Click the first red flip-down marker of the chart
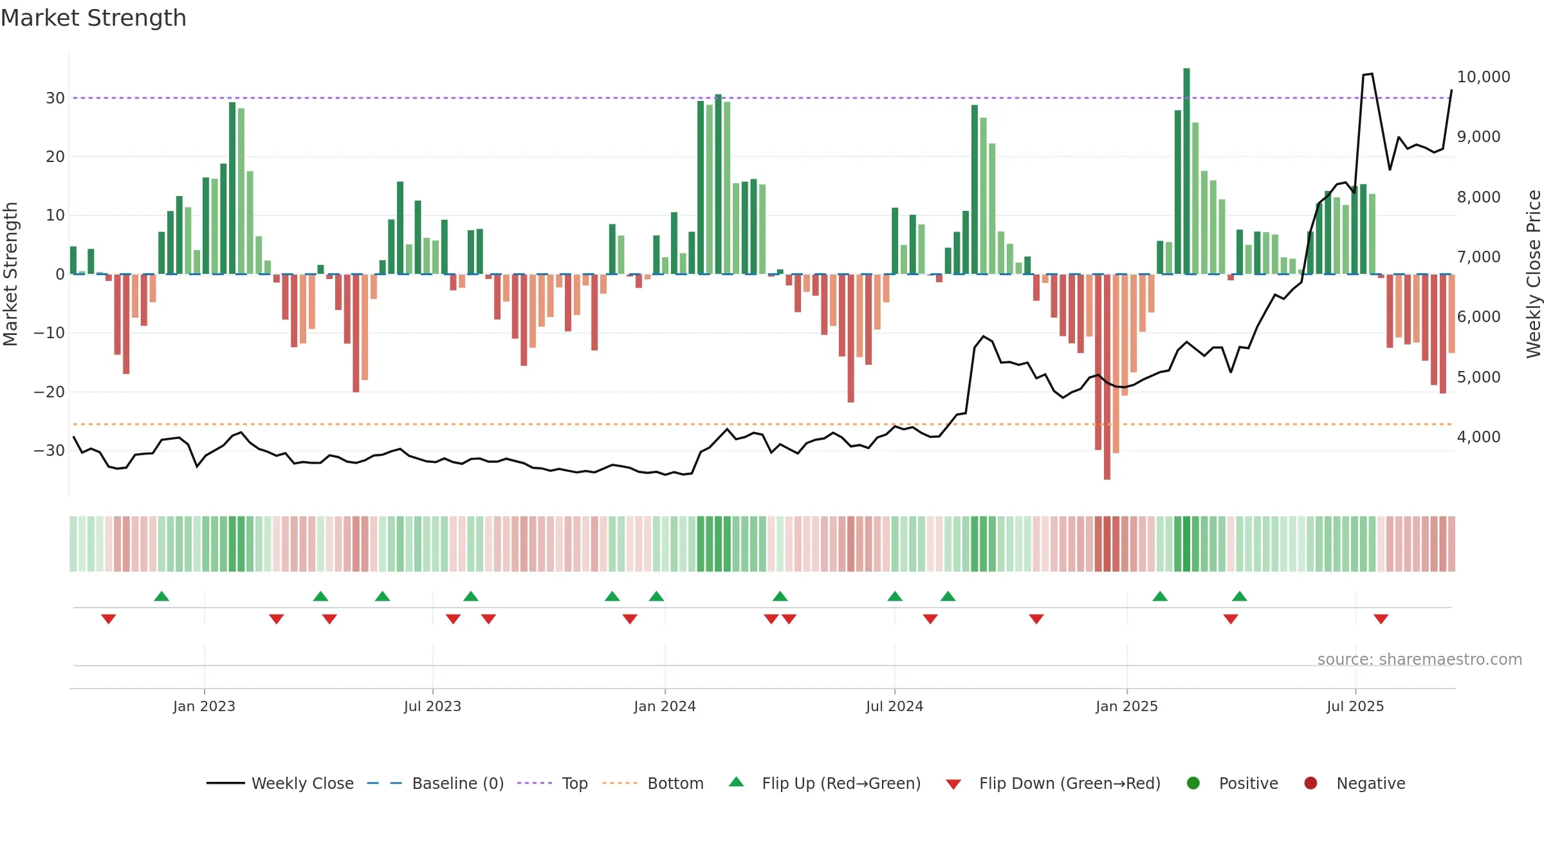The width and height of the screenshot is (1544, 868). coord(109,619)
